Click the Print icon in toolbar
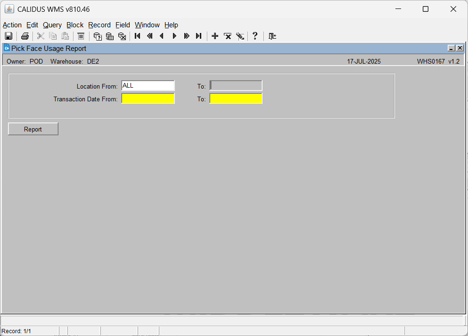 [x=25, y=36]
